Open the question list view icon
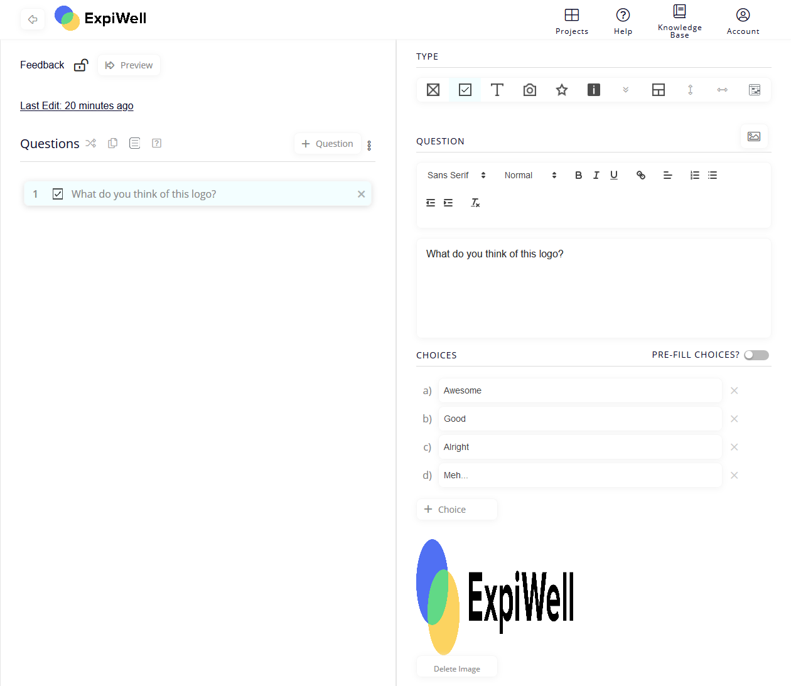This screenshot has width=791, height=686. [x=134, y=143]
